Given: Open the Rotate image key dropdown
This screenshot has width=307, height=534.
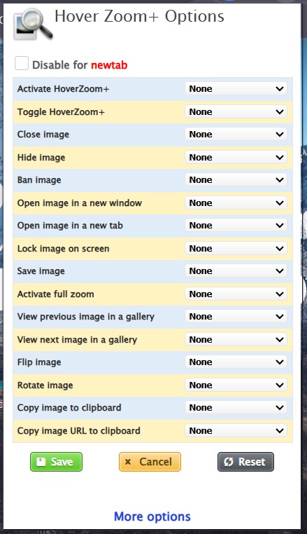Looking at the screenshot, I should [236, 385].
